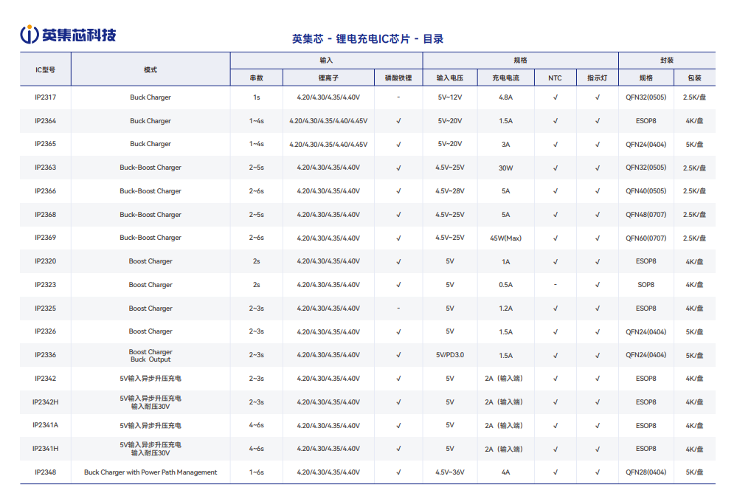Select the IP2336 model cell
The width and height of the screenshot is (737, 496).
45,354
